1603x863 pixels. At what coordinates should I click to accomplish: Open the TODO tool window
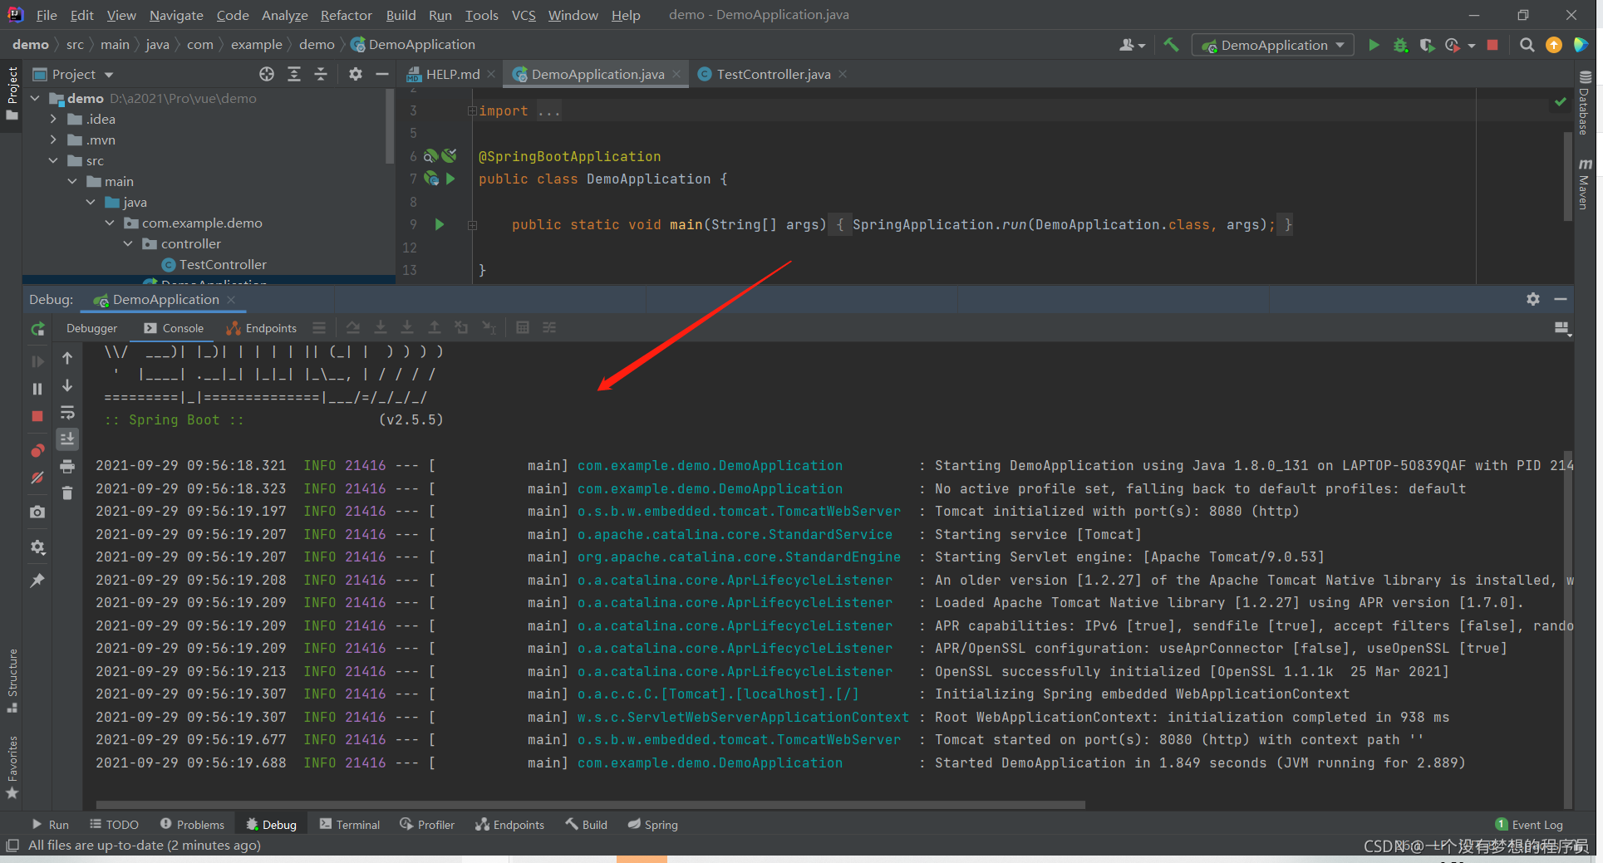click(x=115, y=824)
